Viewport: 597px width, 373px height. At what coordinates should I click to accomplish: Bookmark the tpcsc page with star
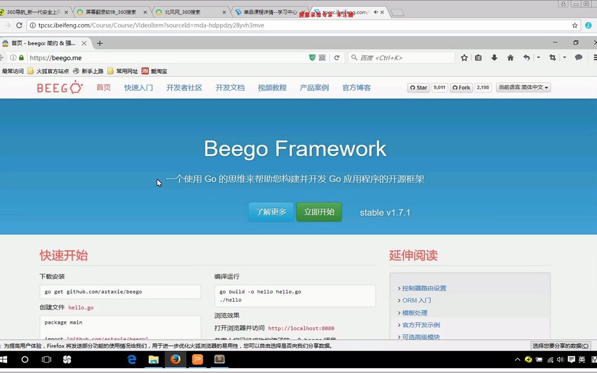click(x=575, y=25)
